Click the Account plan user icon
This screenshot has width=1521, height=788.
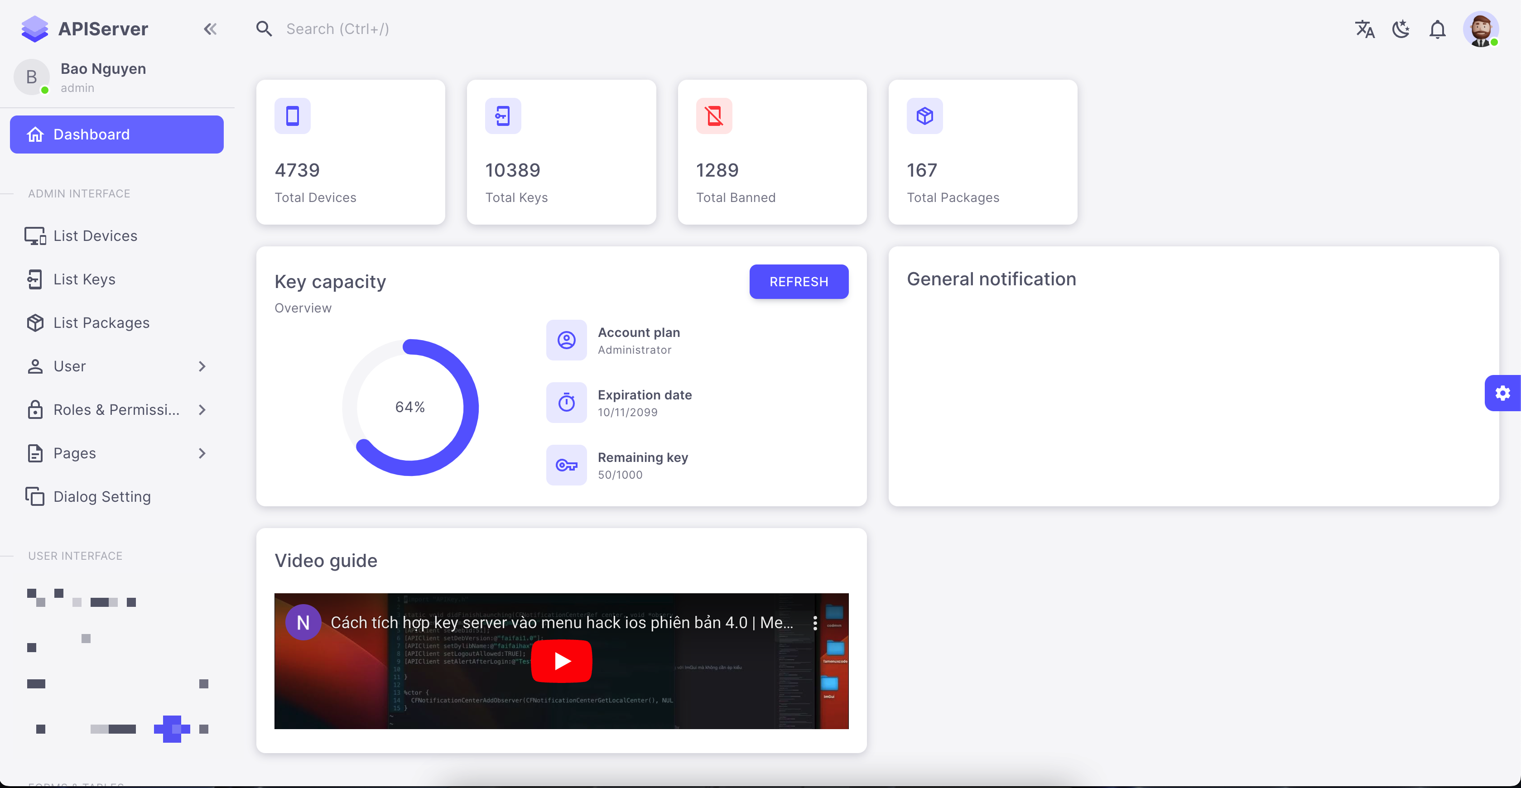pyautogui.click(x=566, y=340)
